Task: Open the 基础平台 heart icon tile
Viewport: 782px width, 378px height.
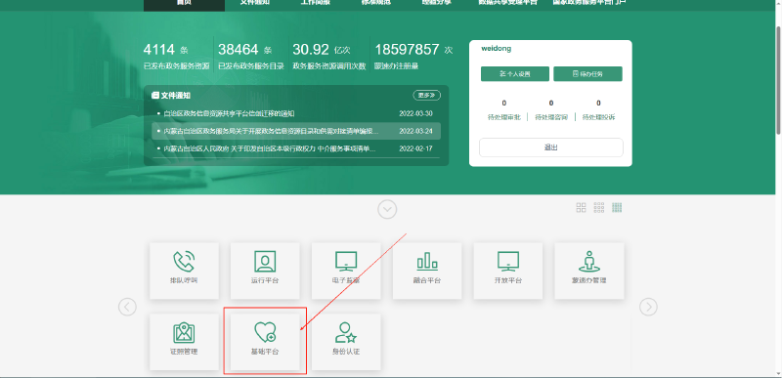Action: point(265,342)
